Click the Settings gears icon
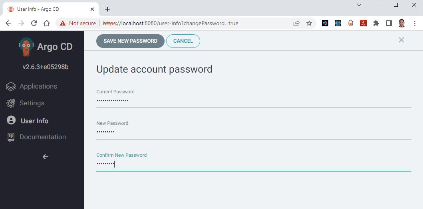Viewport: 423px width, 209px height. [11, 103]
